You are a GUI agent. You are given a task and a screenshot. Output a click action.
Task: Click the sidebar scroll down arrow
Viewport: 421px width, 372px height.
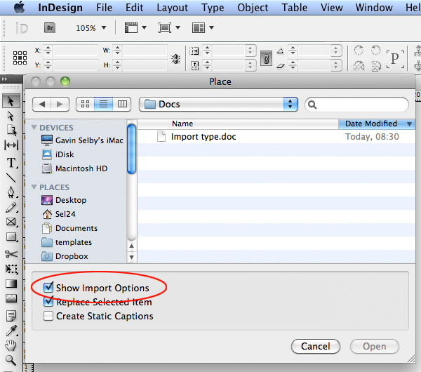[x=132, y=257]
